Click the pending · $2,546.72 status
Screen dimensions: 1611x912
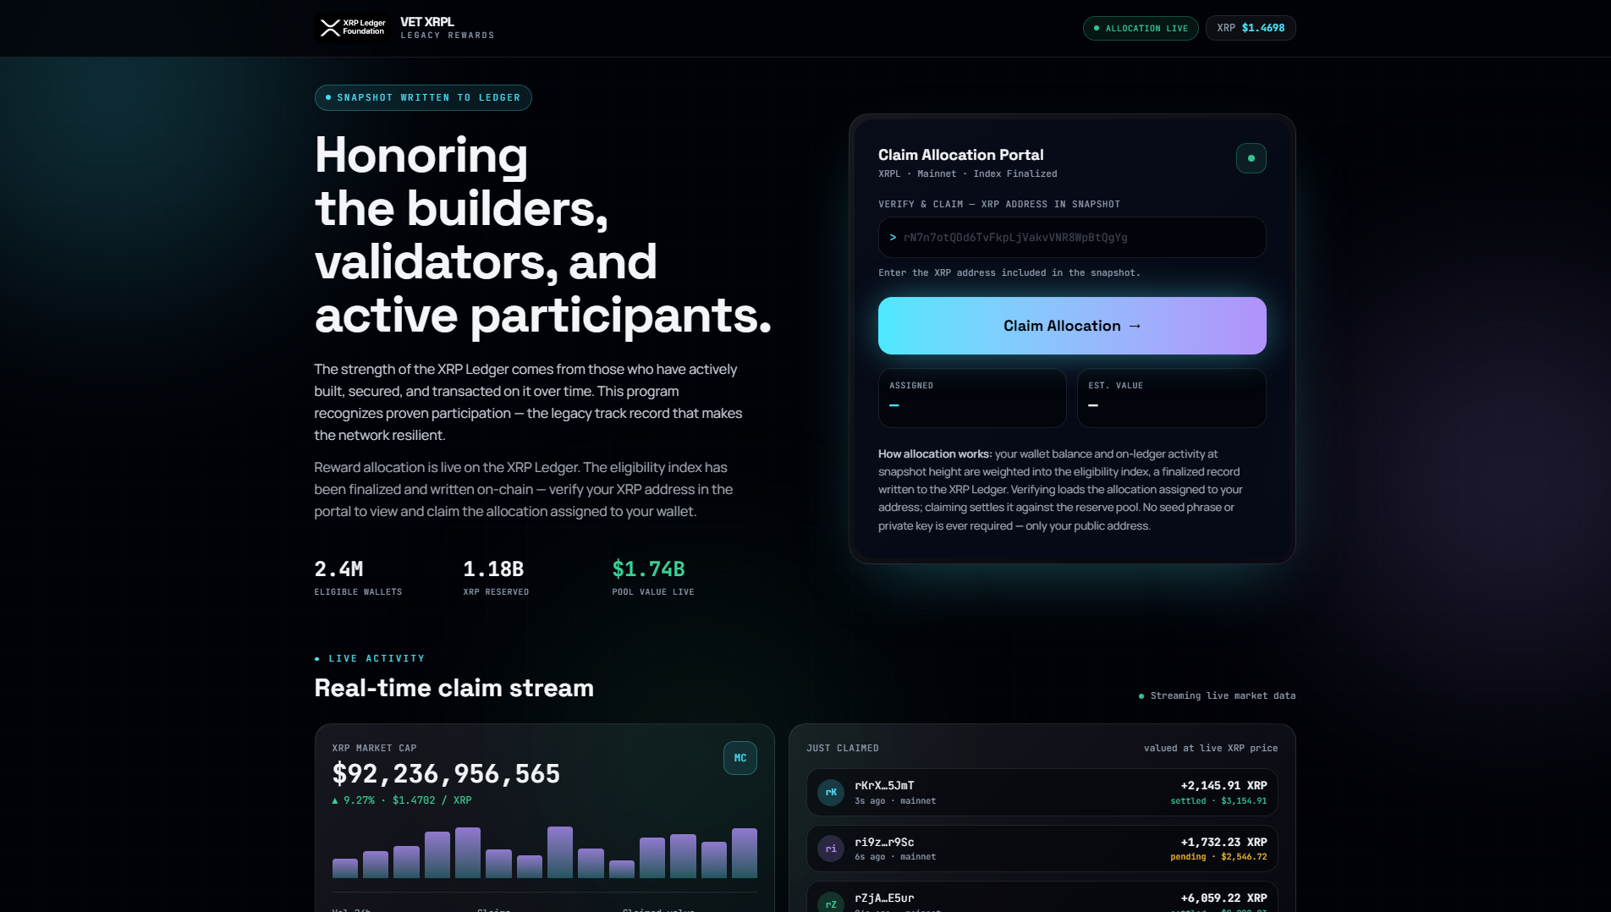(x=1218, y=857)
